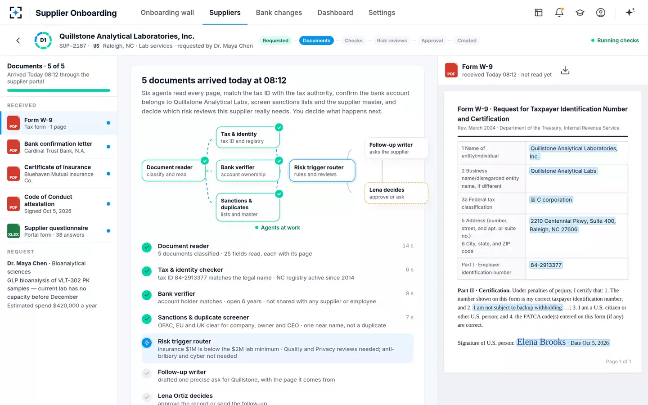Click the Document reader green check icon
The height and width of the screenshot is (405, 648).
point(147,247)
